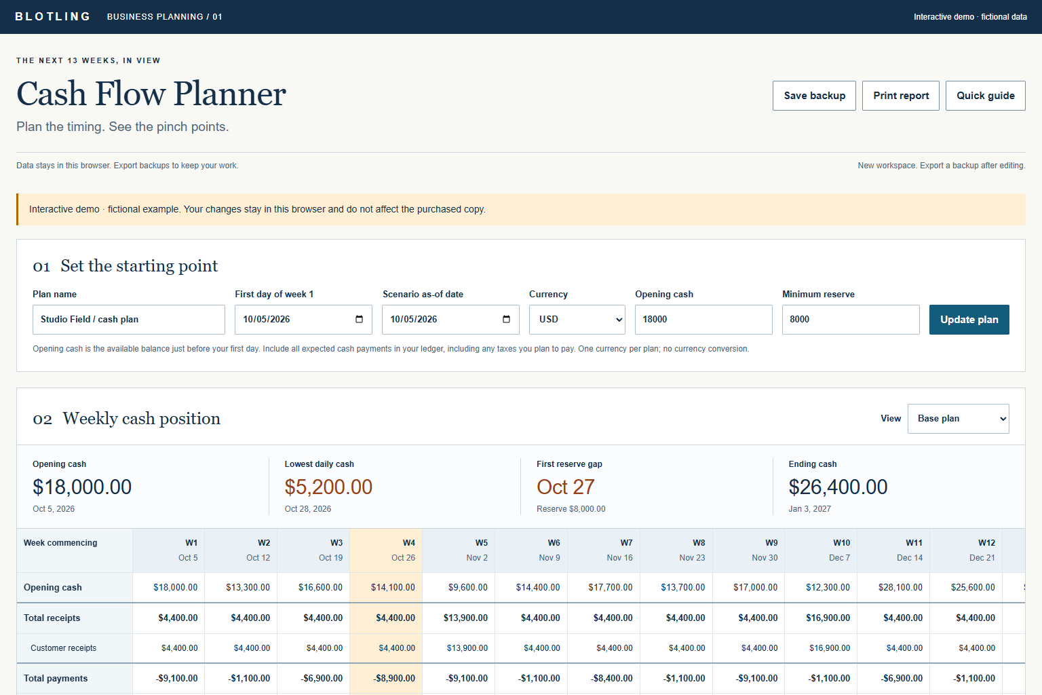
Task: Click the Ending cash value $26,400.00
Action: (x=838, y=487)
